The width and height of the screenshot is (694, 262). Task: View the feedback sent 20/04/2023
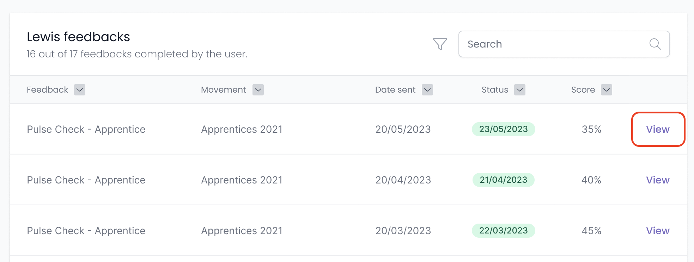point(658,180)
